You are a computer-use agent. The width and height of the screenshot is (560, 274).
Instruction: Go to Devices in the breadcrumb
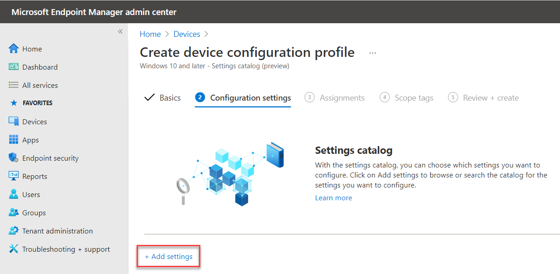187,34
